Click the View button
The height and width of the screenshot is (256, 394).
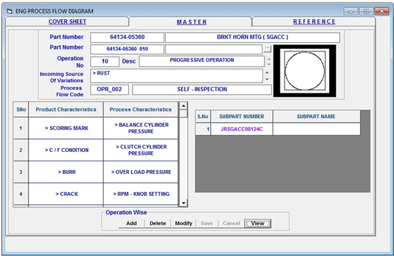[x=258, y=223]
